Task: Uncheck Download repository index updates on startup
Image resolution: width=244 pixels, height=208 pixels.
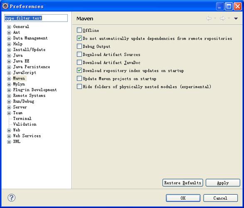Action: point(79,70)
